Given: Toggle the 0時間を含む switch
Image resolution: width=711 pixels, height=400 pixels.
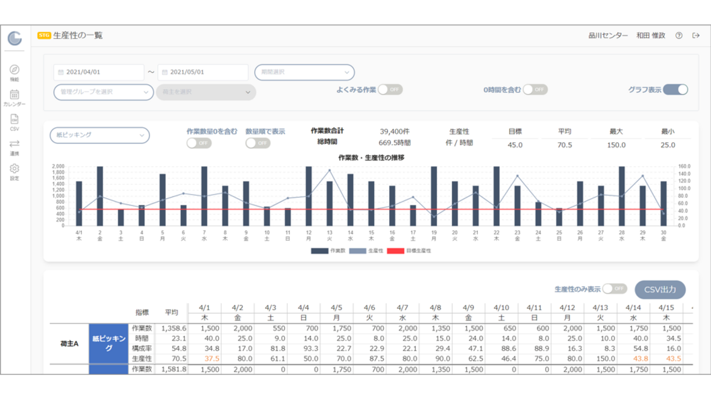Looking at the screenshot, I should pos(535,90).
